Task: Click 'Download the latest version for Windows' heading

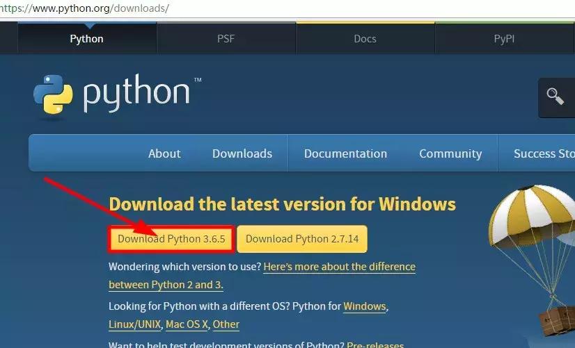Action: (282, 204)
